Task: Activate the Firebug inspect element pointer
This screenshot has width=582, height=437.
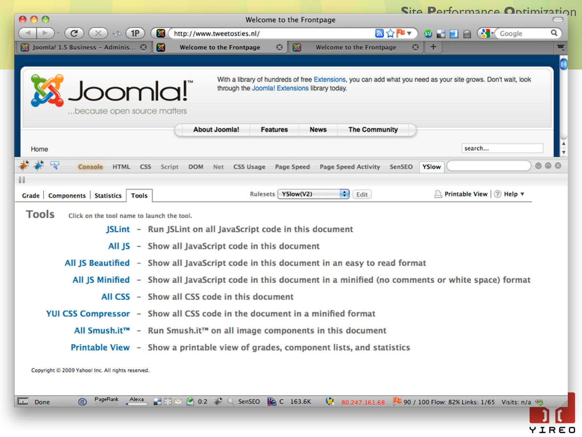Action: 55,166
